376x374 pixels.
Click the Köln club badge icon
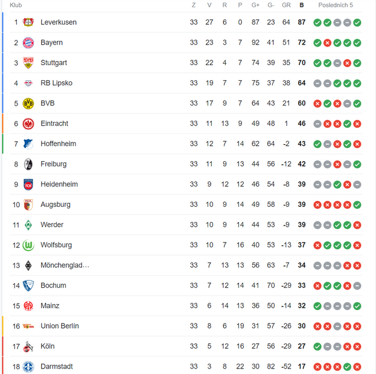coord(28,346)
